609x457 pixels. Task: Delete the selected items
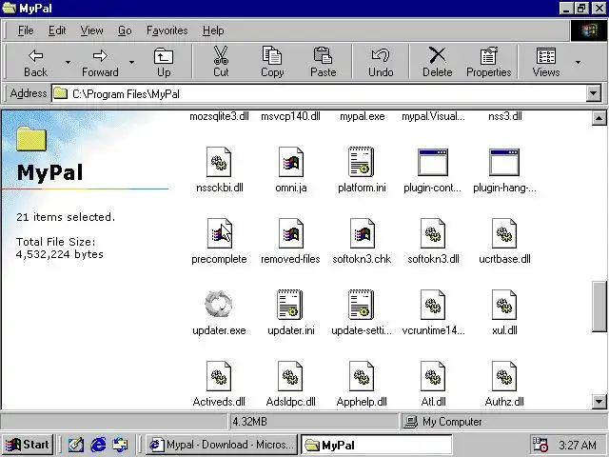(x=438, y=62)
